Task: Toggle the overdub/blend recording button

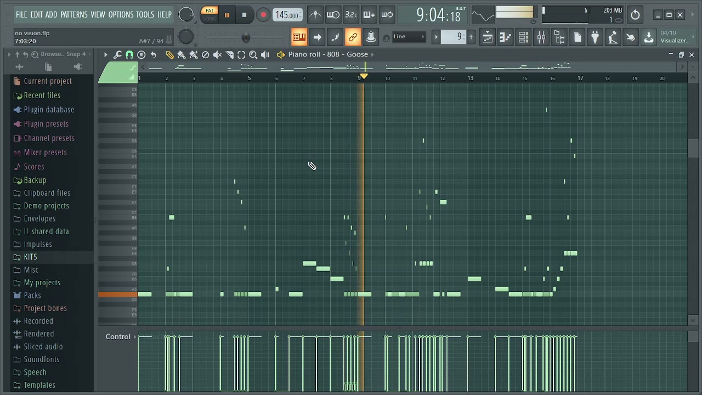Action: (369, 15)
